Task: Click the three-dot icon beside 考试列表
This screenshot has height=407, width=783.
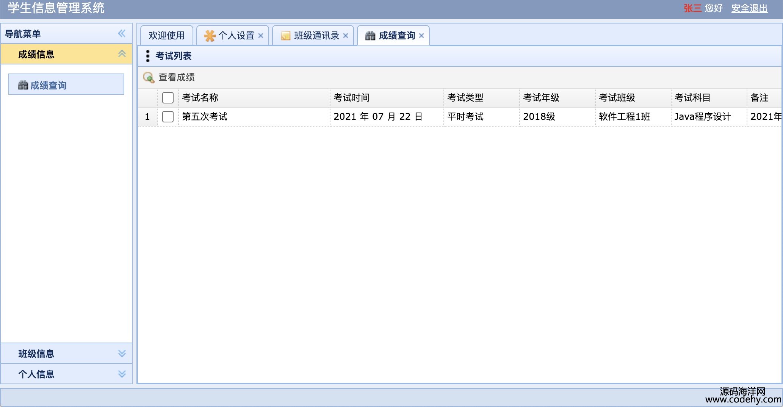Action: click(148, 56)
